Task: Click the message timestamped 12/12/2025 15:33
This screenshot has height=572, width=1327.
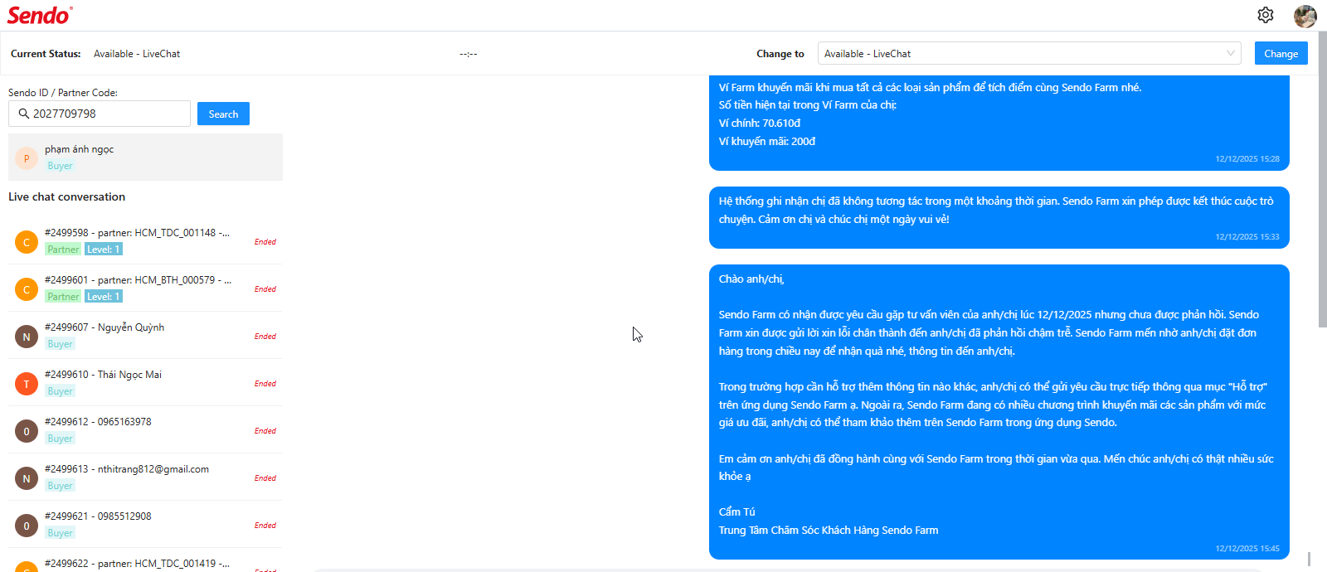Action: pos(999,217)
